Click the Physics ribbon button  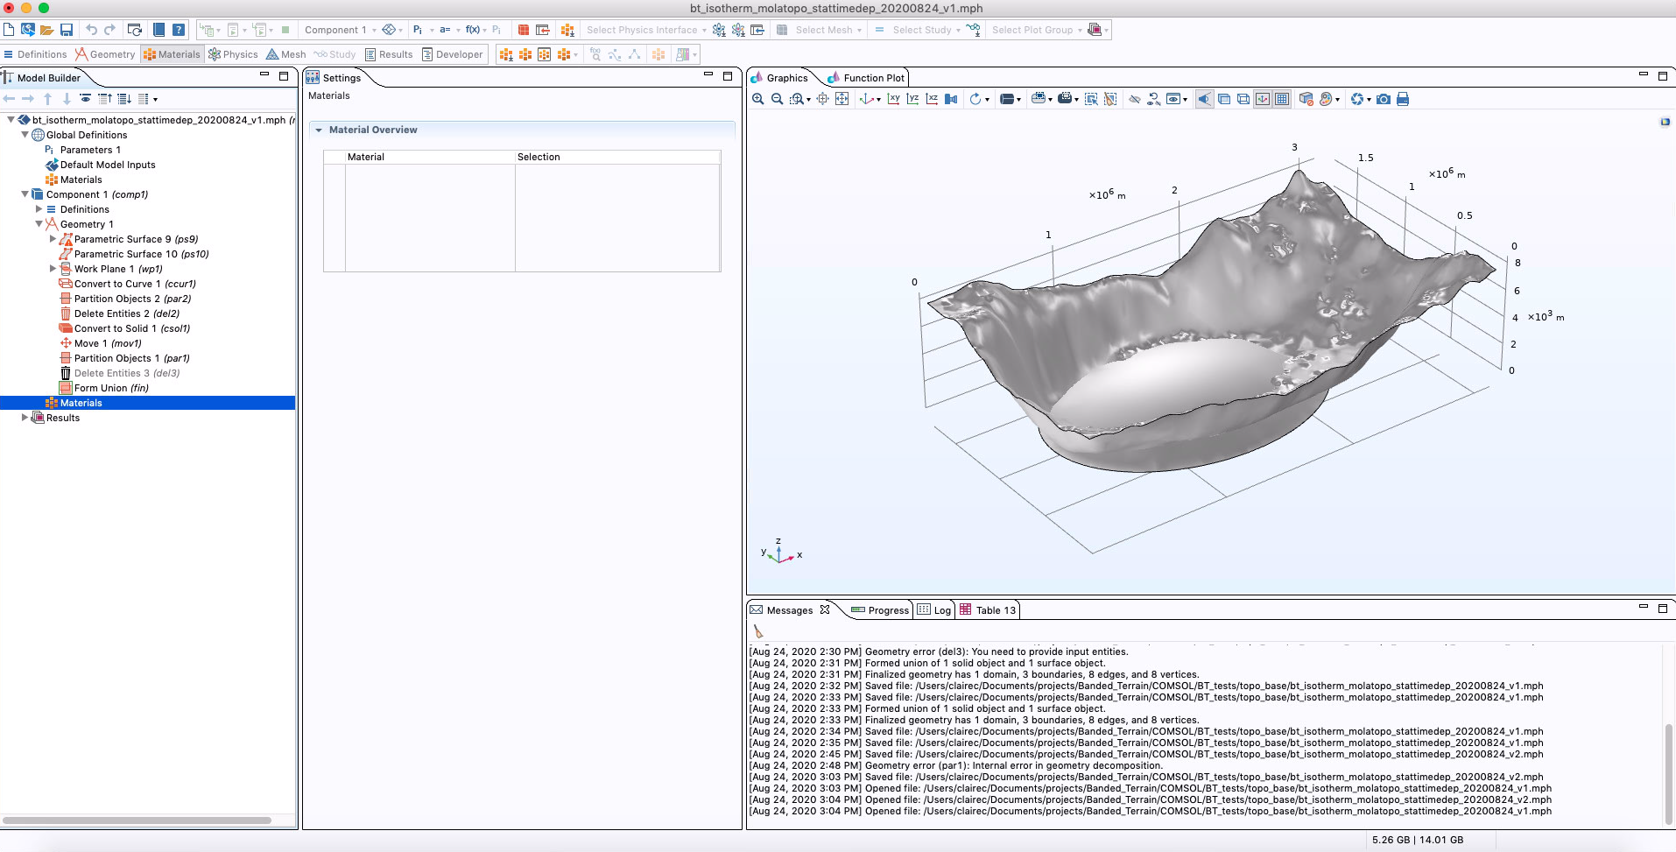(x=233, y=54)
